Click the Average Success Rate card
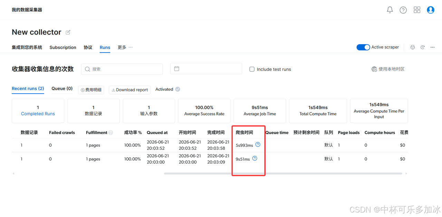Image resolution: width=442 pixels, height=217 pixels. point(204,111)
